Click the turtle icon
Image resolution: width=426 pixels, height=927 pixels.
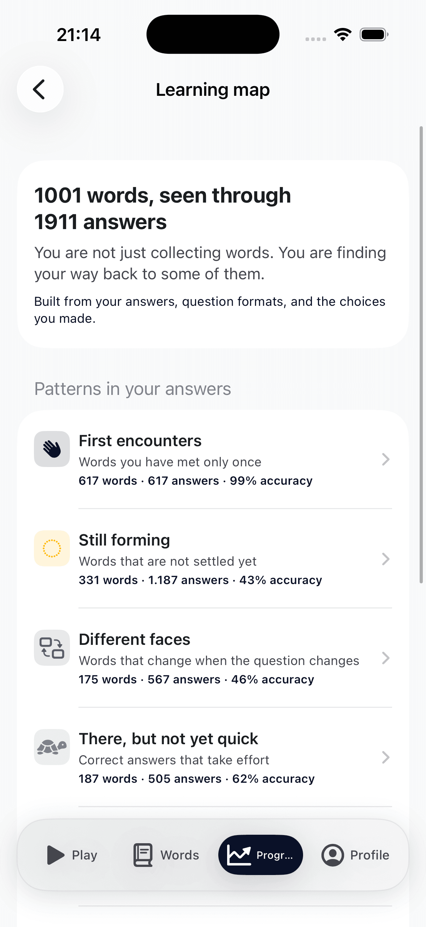pos(52,747)
